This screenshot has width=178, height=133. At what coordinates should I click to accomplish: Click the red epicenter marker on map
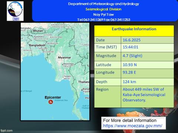51,102
